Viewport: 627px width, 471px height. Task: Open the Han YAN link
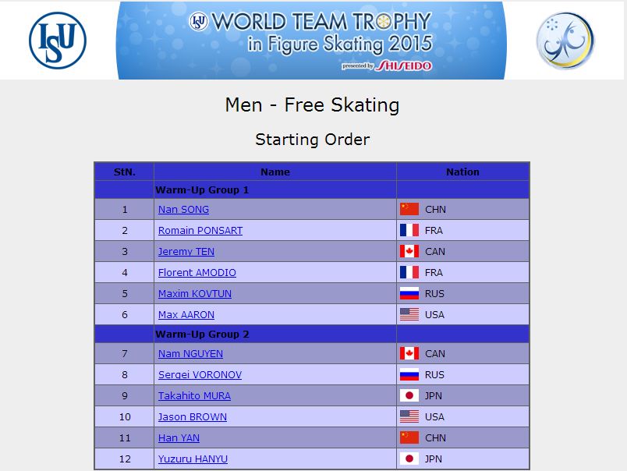click(179, 438)
